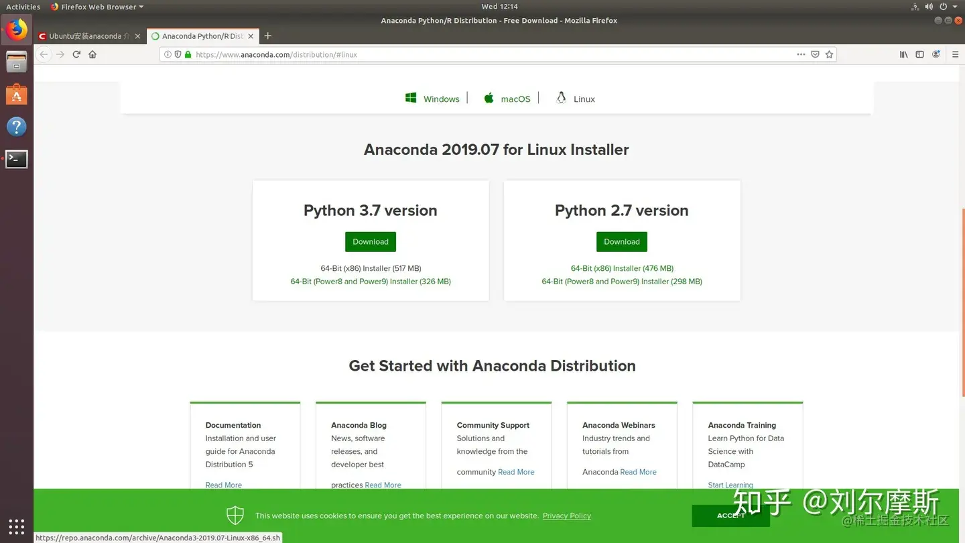Screen dimensions: 965x543
Task: Click the browser Forward arrow
Action: point(60,54)
